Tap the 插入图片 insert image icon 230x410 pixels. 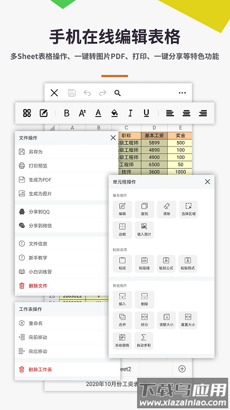coord(144,230)
